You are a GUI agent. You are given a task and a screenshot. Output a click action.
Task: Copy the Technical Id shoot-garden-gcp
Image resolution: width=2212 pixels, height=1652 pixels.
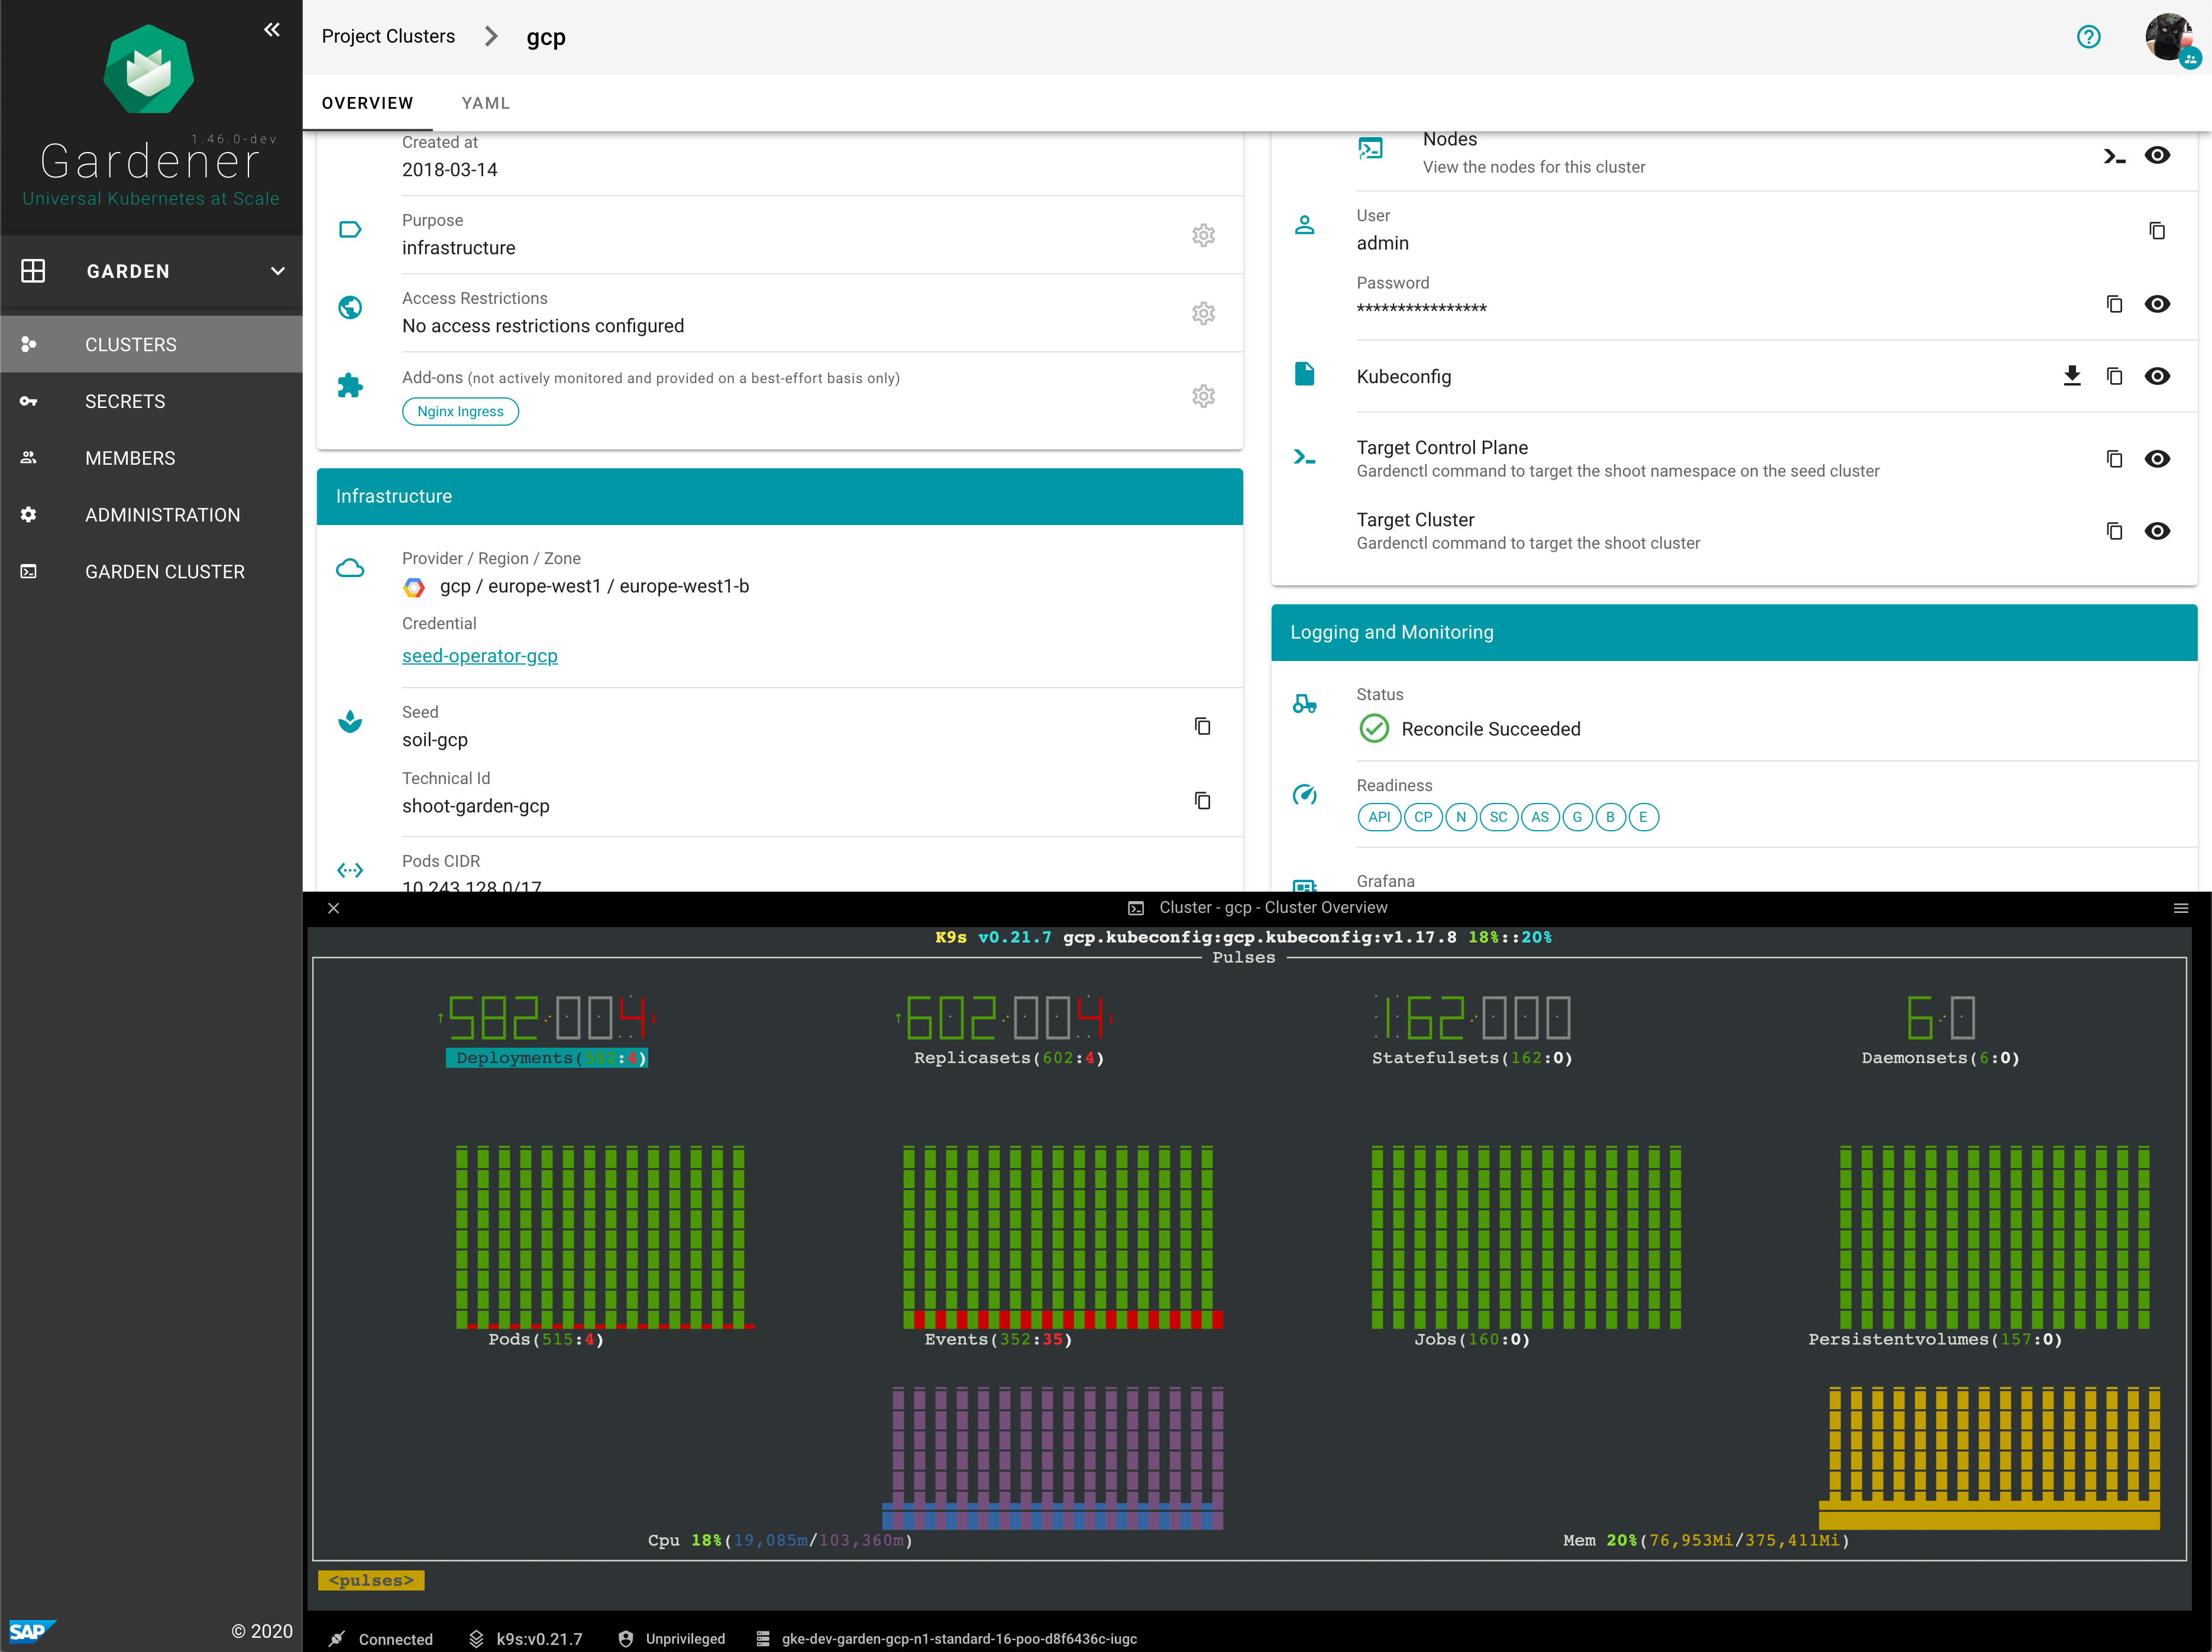(x=1201, y=800)
